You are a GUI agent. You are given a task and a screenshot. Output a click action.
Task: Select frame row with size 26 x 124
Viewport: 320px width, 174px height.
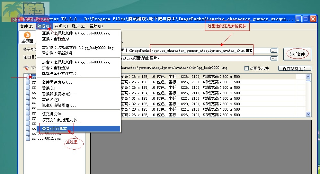click(208, 93)
